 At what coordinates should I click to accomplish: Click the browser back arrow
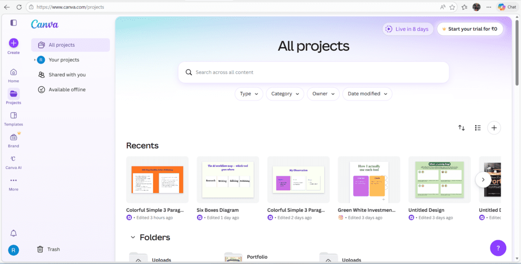tap(7, 7)
